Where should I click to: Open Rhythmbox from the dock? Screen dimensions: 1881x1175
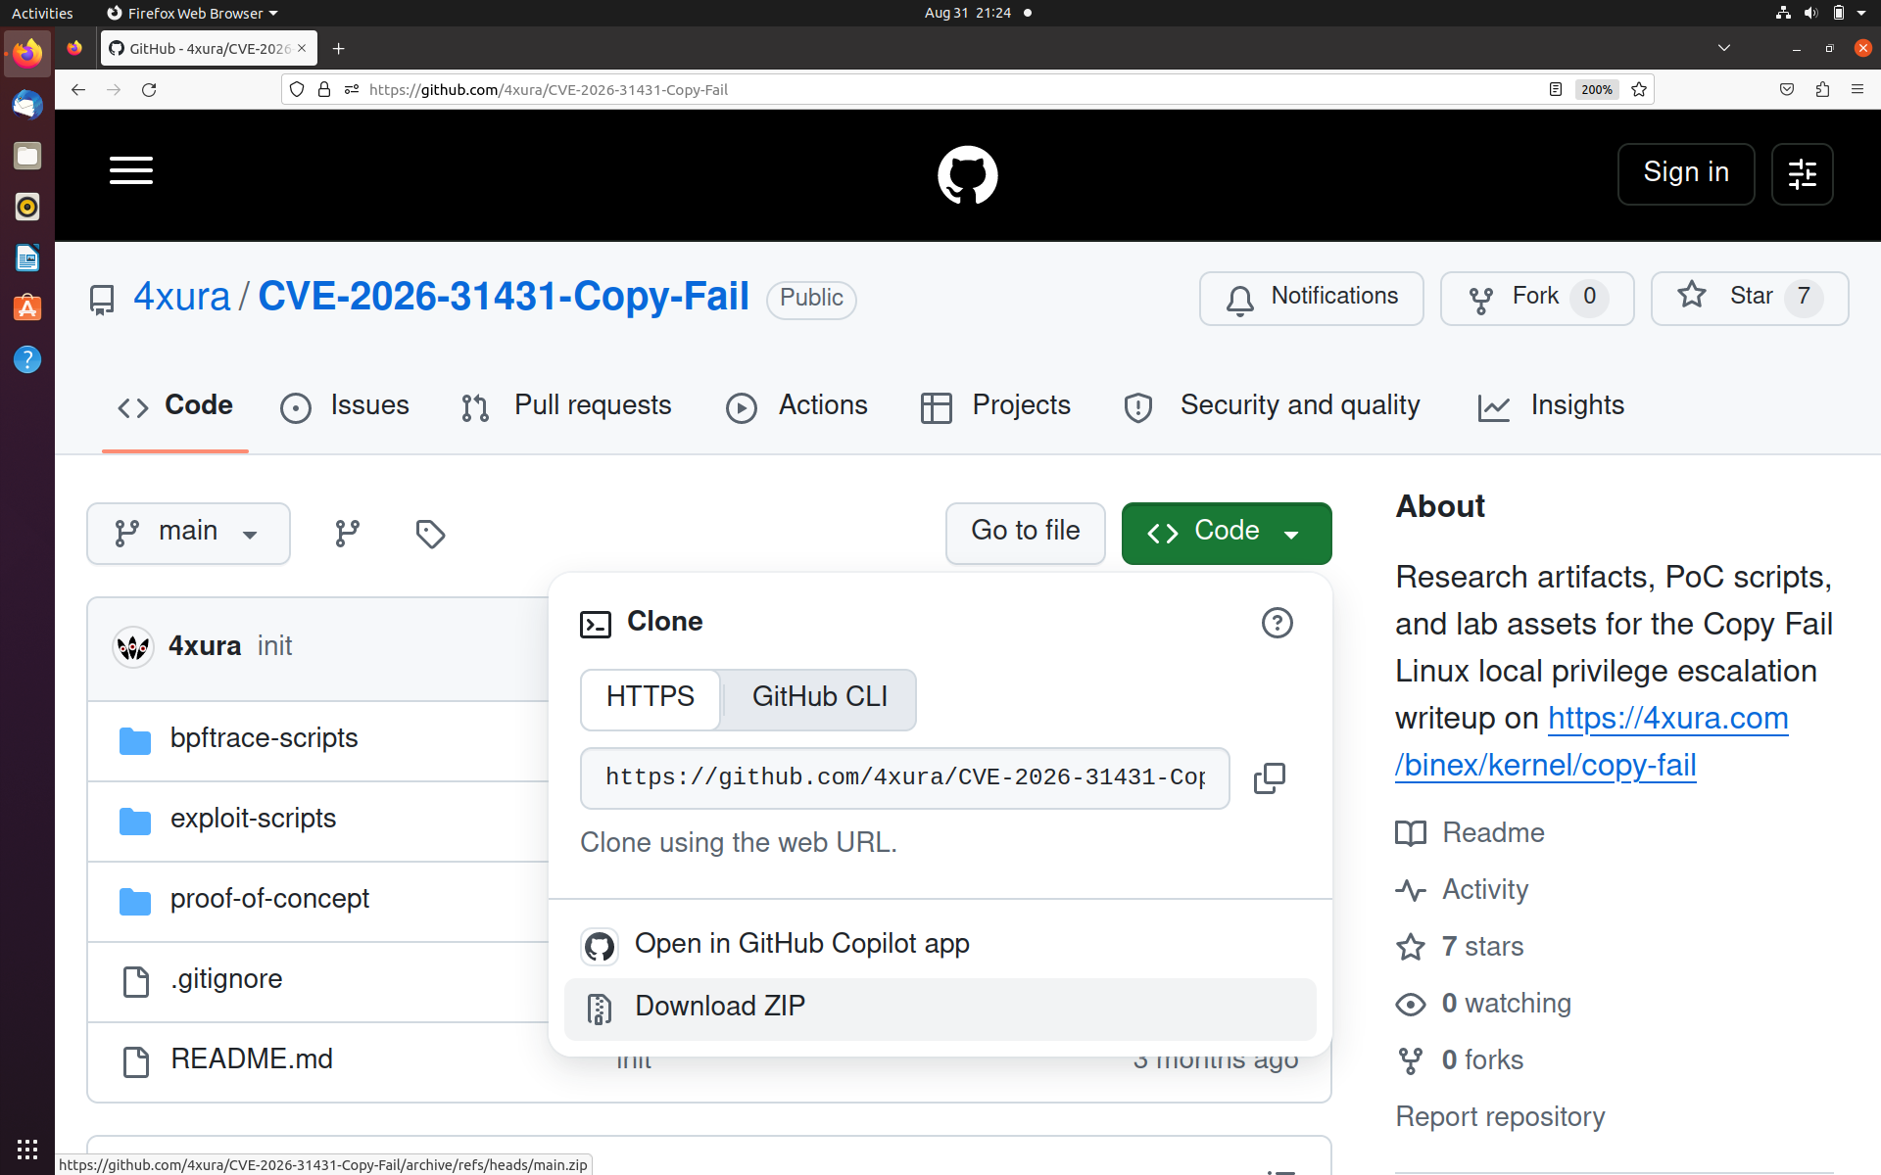[27, 207]
